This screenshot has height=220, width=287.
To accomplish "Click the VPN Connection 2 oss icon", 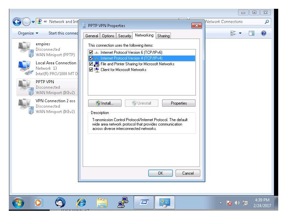I will pos(26,106).
